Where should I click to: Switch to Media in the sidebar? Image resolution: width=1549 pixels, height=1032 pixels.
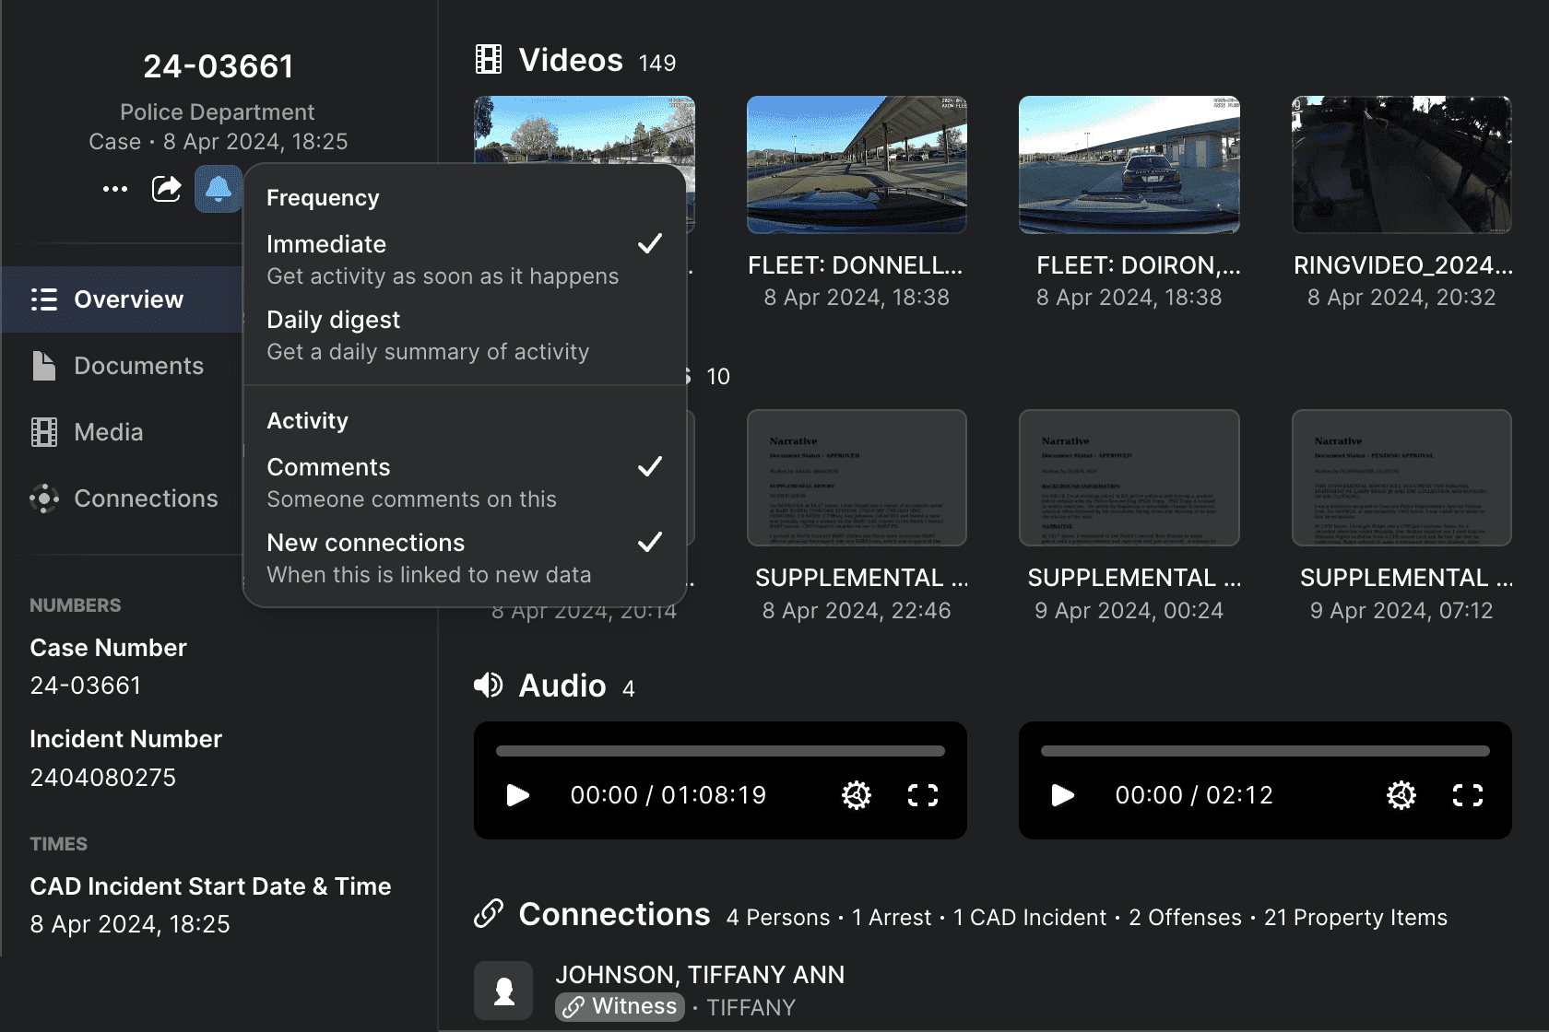coord(107,432)
